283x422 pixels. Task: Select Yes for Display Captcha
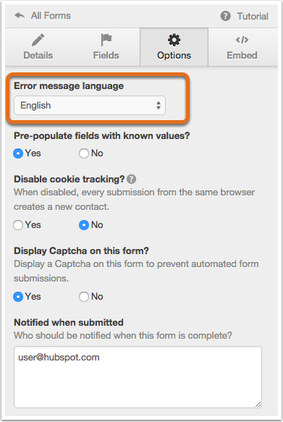tap(18, 297)
